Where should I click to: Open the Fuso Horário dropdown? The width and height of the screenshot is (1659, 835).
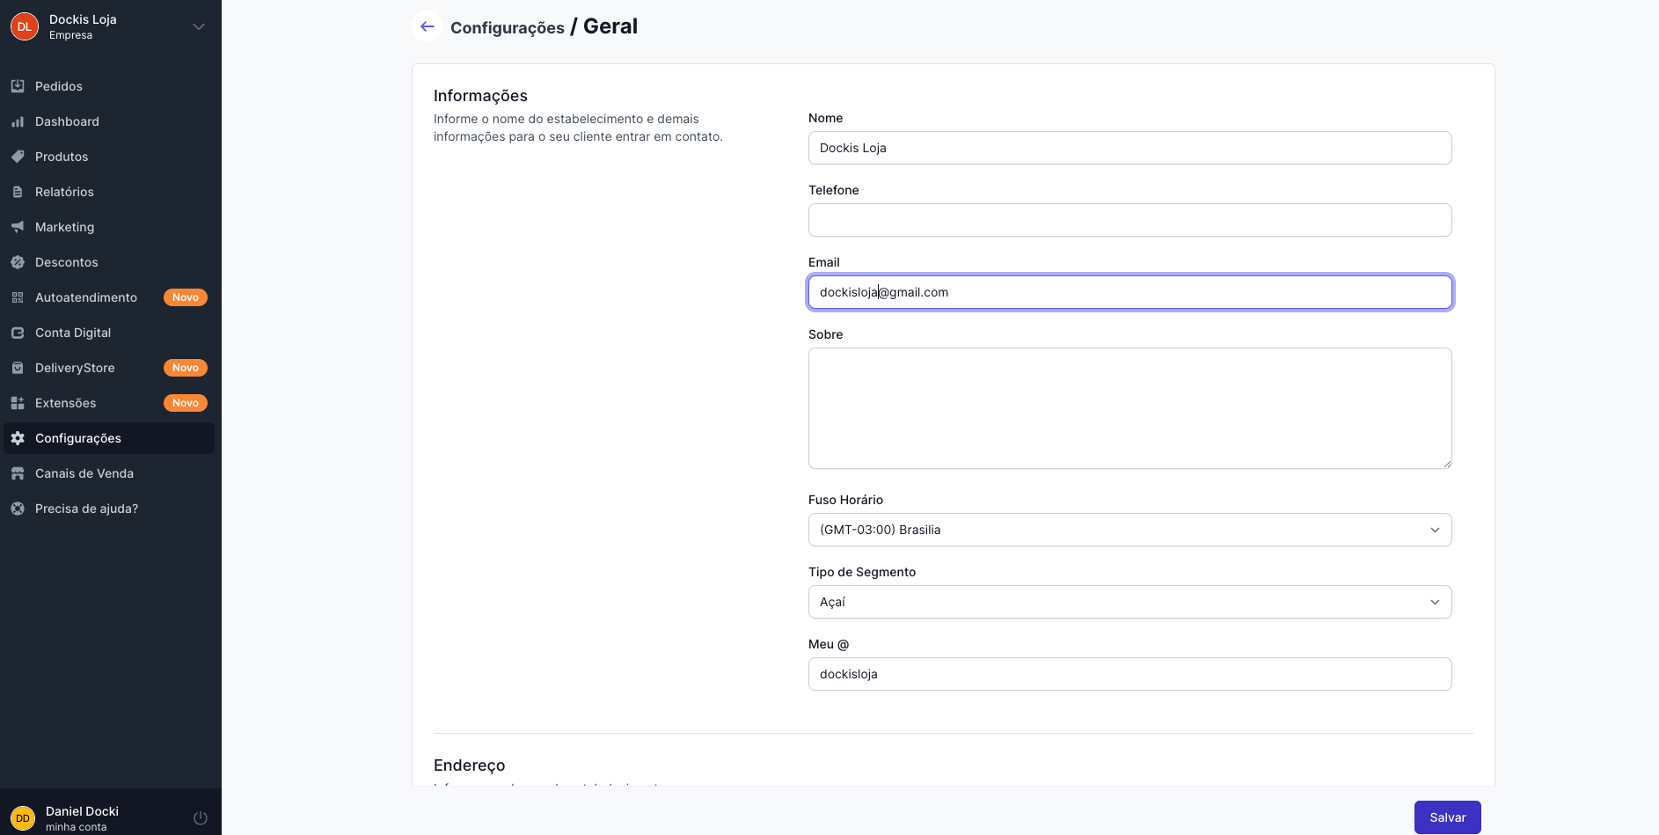[1129, 530]
